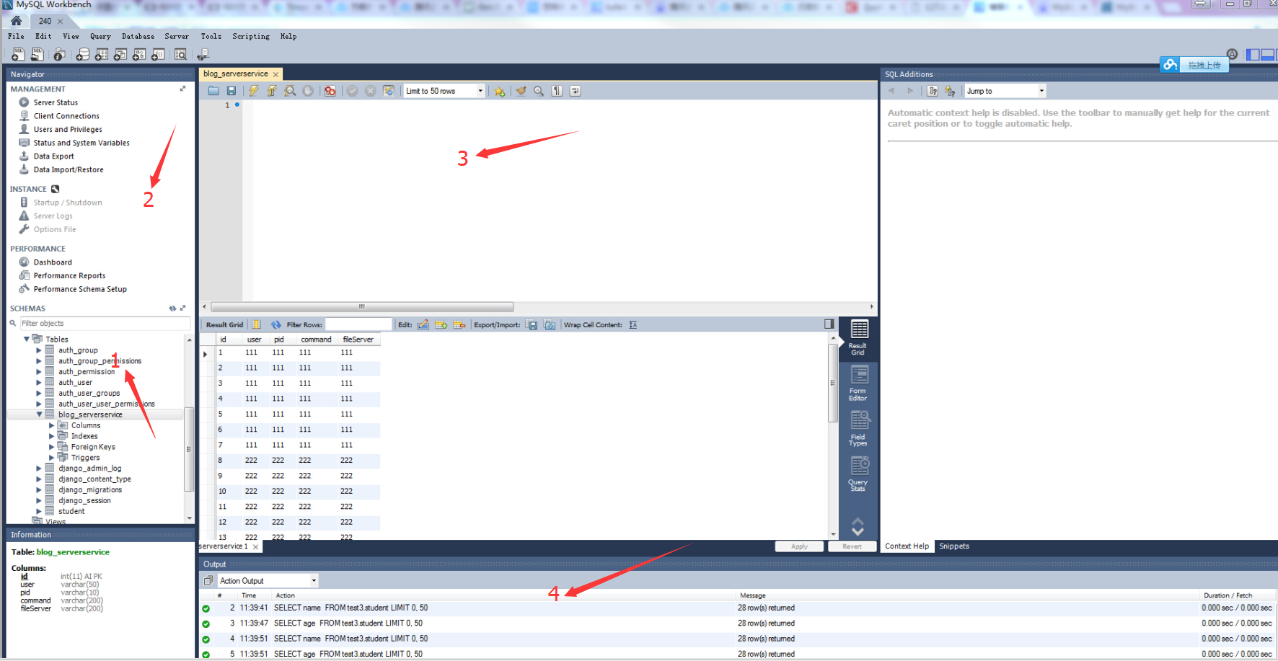Image resolution: width=1278 pixels, height=661 pixels.
Task: Open SQL script file from main toolbar
Action: (37, 54)
